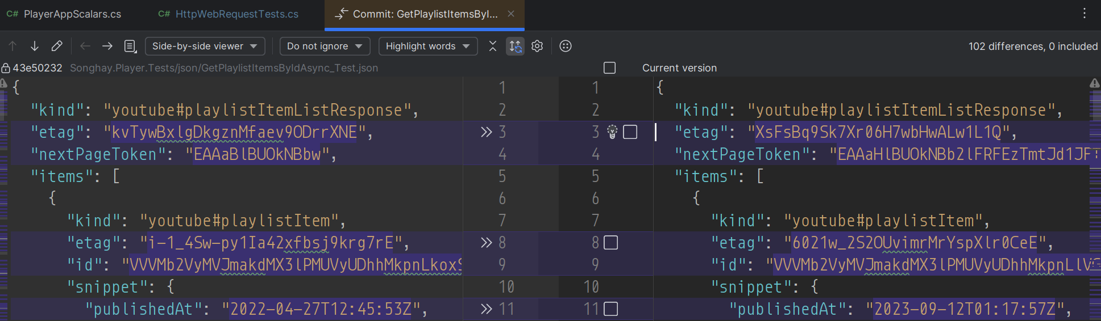Open Do not ignore dropdown

[325, 46]
